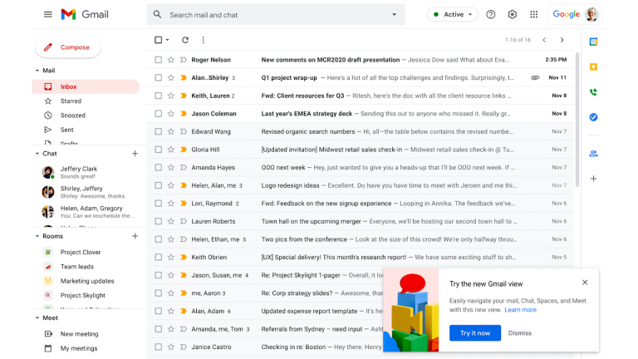Open the Help question mark icon
This screenshot has width=638, height=359.
[491, 15]
